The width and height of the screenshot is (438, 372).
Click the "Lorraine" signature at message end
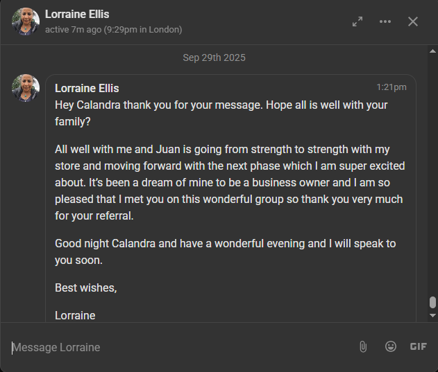75,315
